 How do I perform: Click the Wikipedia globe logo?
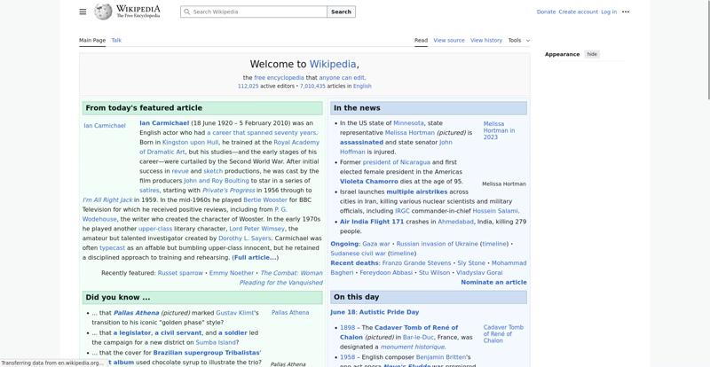click(103, 12)
